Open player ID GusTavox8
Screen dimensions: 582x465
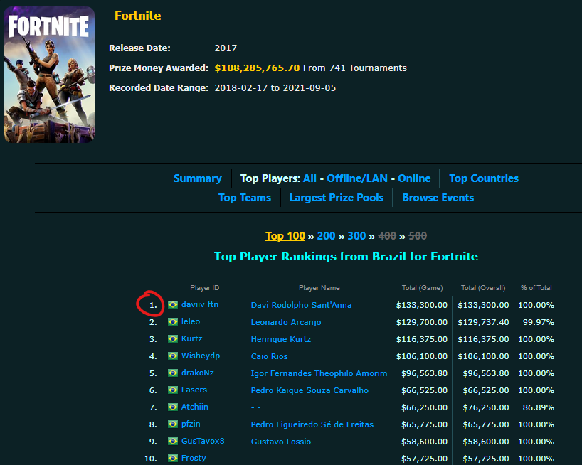[203, 441]
